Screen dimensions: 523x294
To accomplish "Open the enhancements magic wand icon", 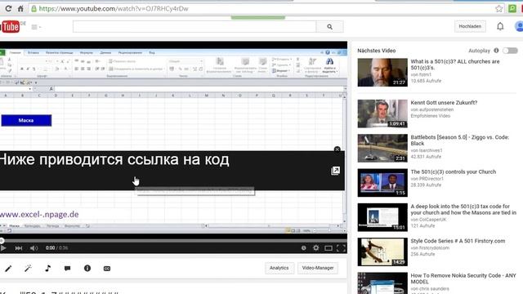I will (x=28, y=269).
